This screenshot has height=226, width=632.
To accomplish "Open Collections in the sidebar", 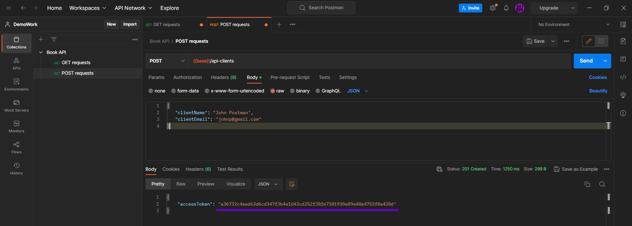I will 16,43.
